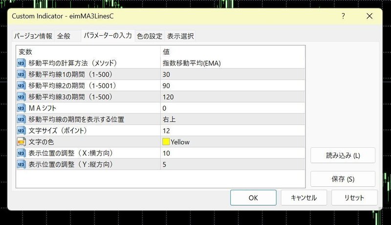Click value 0 for ＭＡシフト
391x225 pixels.
(164, 108)
